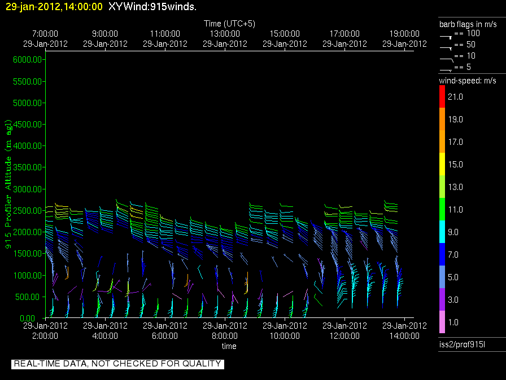This screenshot has width=506, height=380.
Task: Select the orange 19.0 wind-speed color segment
Action: (442, 119)
